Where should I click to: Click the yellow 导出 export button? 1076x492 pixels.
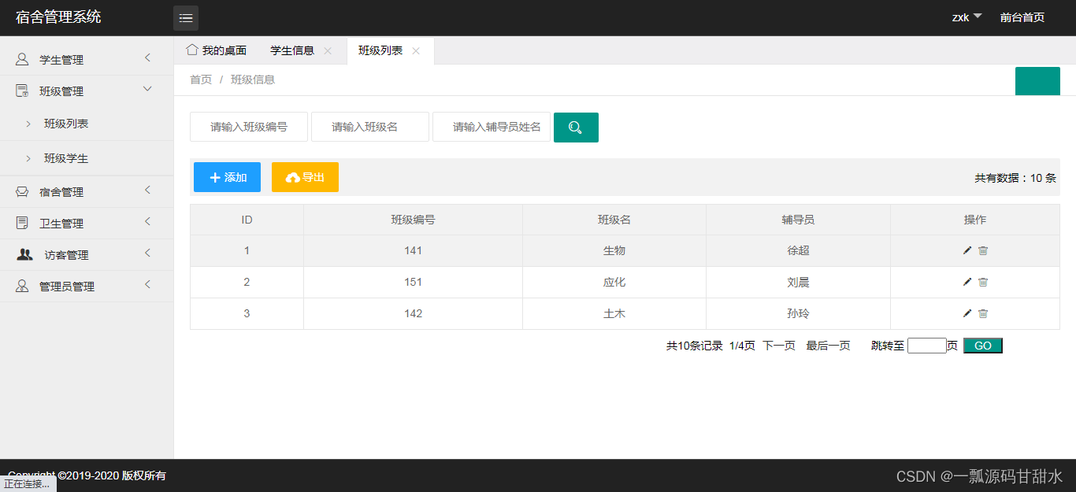tap(305, 177)
